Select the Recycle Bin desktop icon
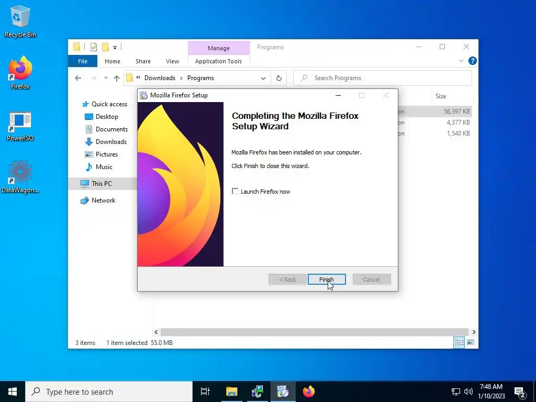The width and height of the screenshot is (536, 402). click(20, 21)
